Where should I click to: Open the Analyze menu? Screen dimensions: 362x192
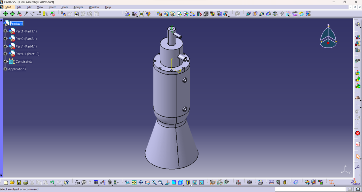pos(78,7)
